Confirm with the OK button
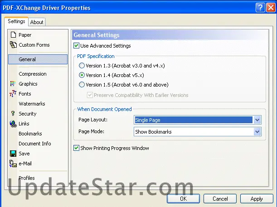Image resolution: width=277 pixels, height=207 pixels. click(183, 199)
